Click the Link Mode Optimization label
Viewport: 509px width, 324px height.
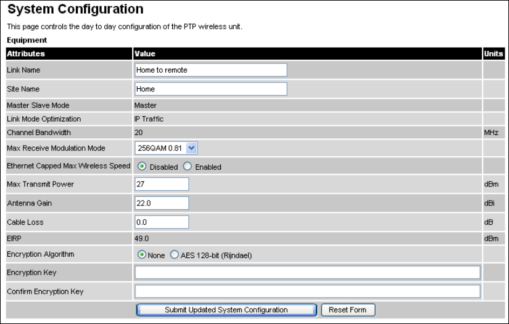pyautogui.click(x=44, y=119)
